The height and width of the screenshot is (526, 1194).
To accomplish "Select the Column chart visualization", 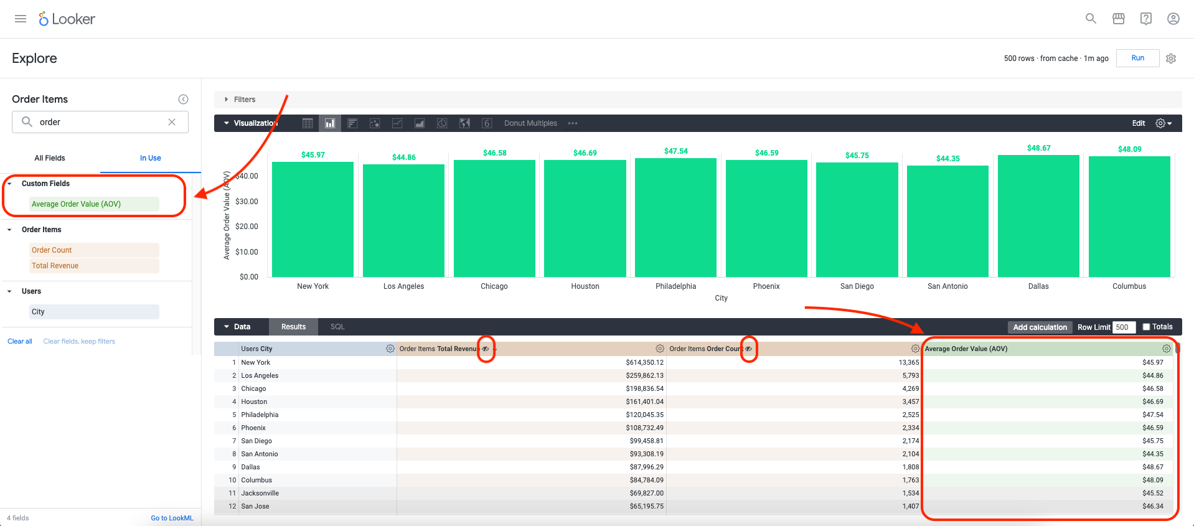I will pos(330,123).
